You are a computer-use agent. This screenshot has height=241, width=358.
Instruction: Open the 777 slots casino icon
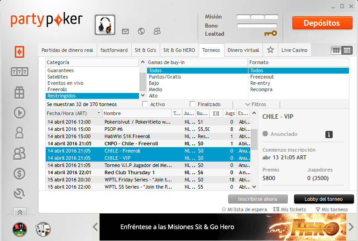(x=19, y=72)
